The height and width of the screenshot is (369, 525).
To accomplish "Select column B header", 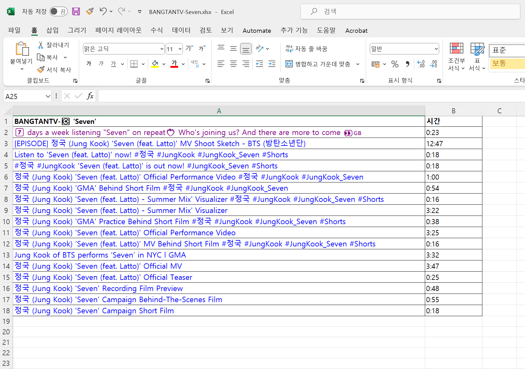I will pos(453,111).
